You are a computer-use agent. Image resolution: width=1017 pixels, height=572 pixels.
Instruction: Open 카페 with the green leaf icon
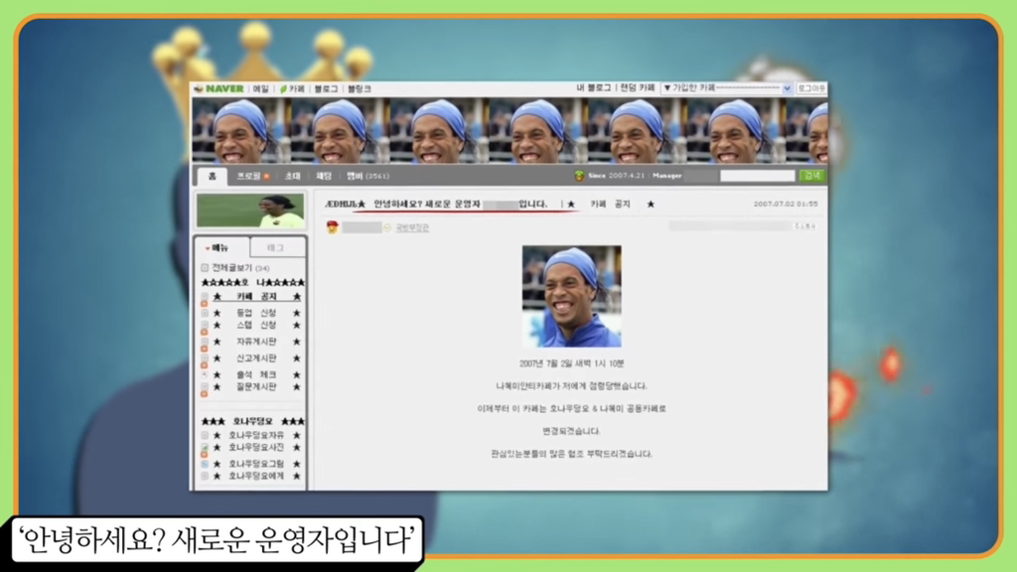pos(291,88)
